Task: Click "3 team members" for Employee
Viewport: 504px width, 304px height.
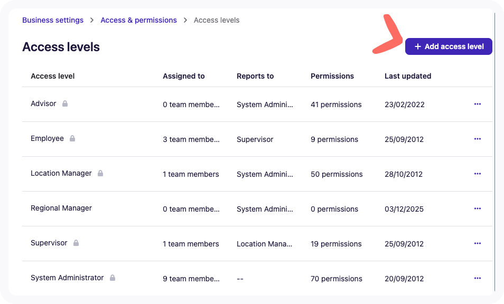Action: pyautogui.click(x=191, y=139)
